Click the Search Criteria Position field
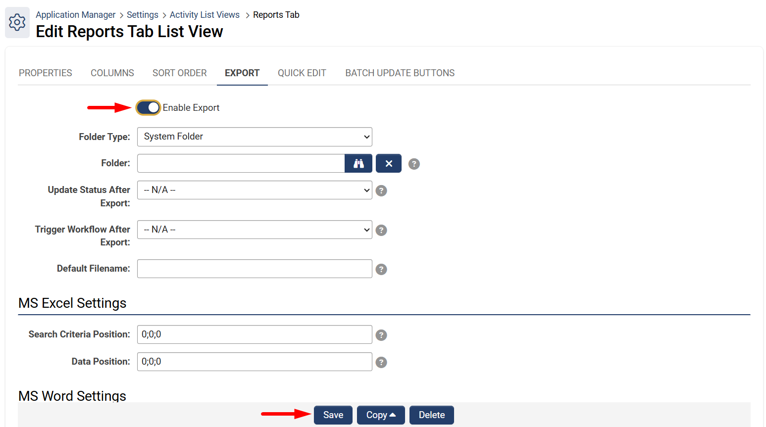Viewport: 766px width, 427px height. pos(255,334)
